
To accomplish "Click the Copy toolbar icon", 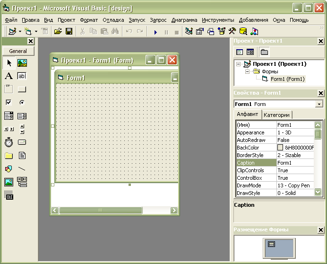I will (x=93, y=31).
